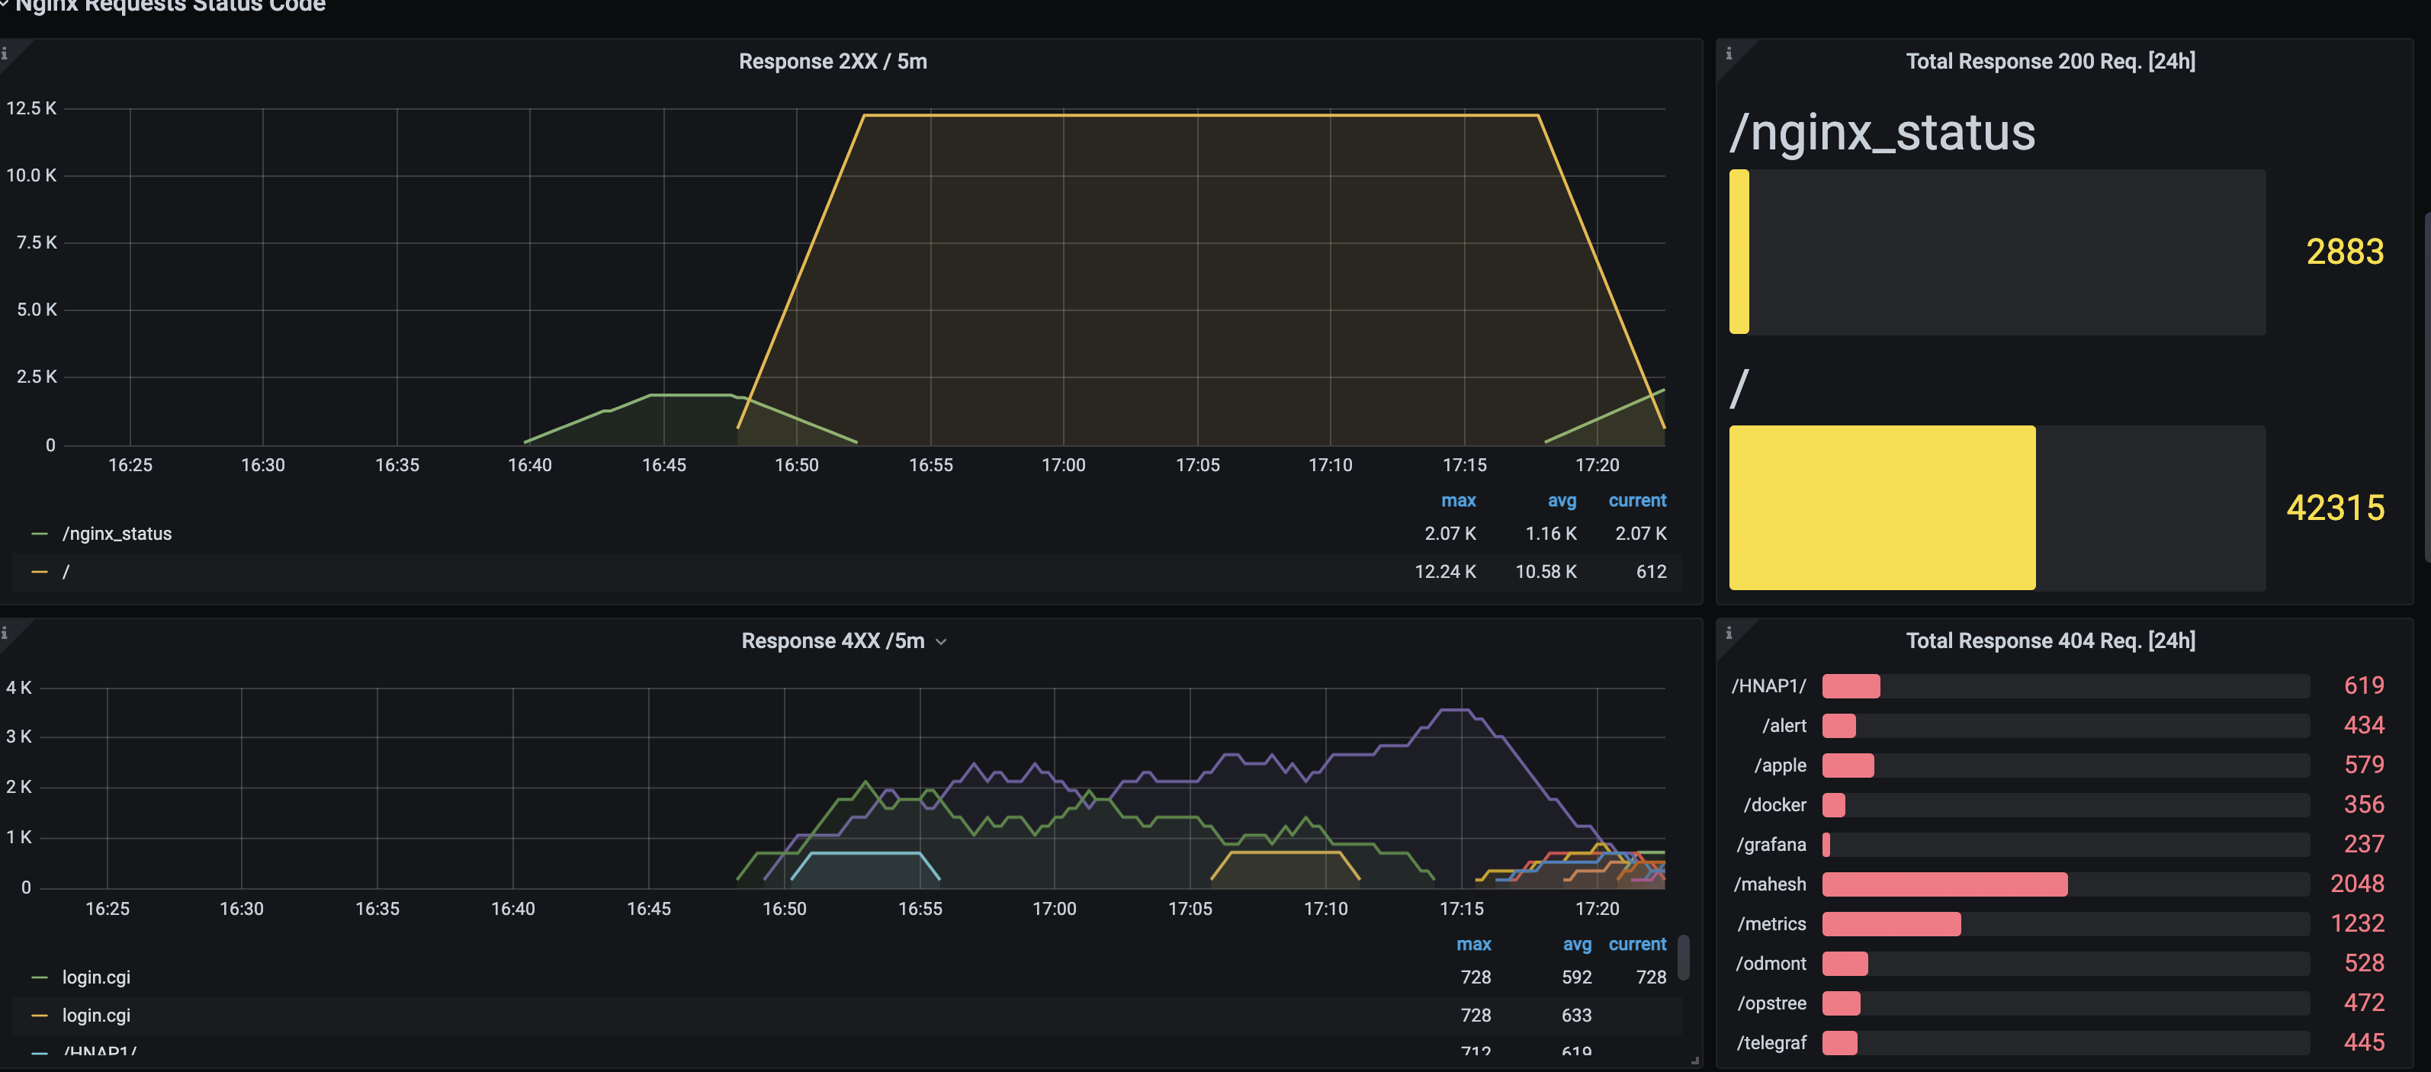Toggle the / series in 2XX legend
The image size is (2431, 1072).
66,572
